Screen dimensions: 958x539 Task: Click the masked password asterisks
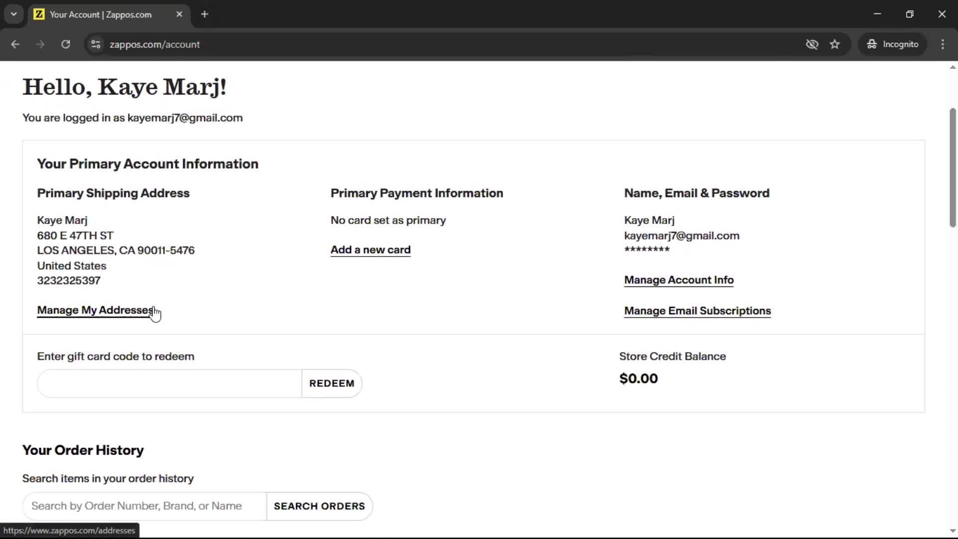tap(647, 250)
